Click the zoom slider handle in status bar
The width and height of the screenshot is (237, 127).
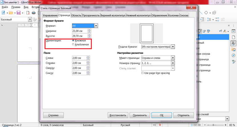(x=213, y=125)
